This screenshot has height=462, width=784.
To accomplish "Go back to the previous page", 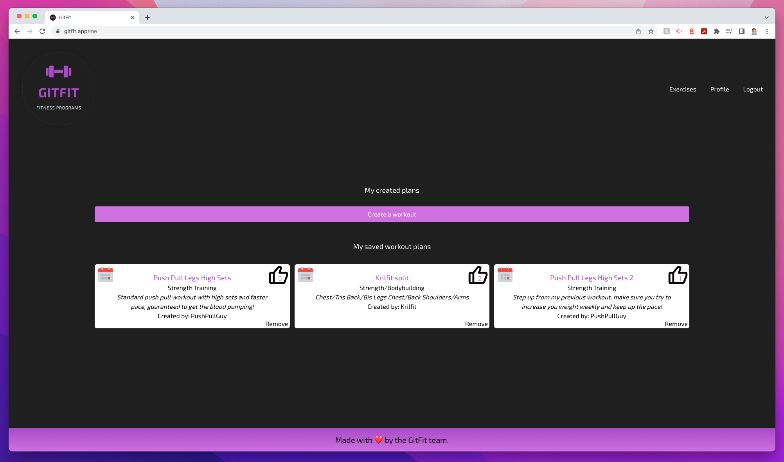I will (17, 31).
